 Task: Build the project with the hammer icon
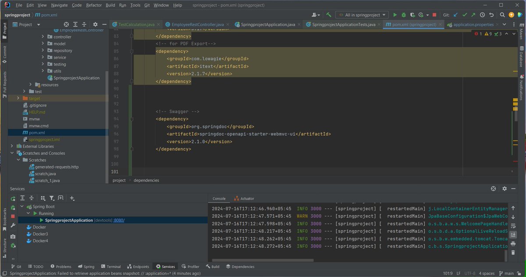click(328, 14)
